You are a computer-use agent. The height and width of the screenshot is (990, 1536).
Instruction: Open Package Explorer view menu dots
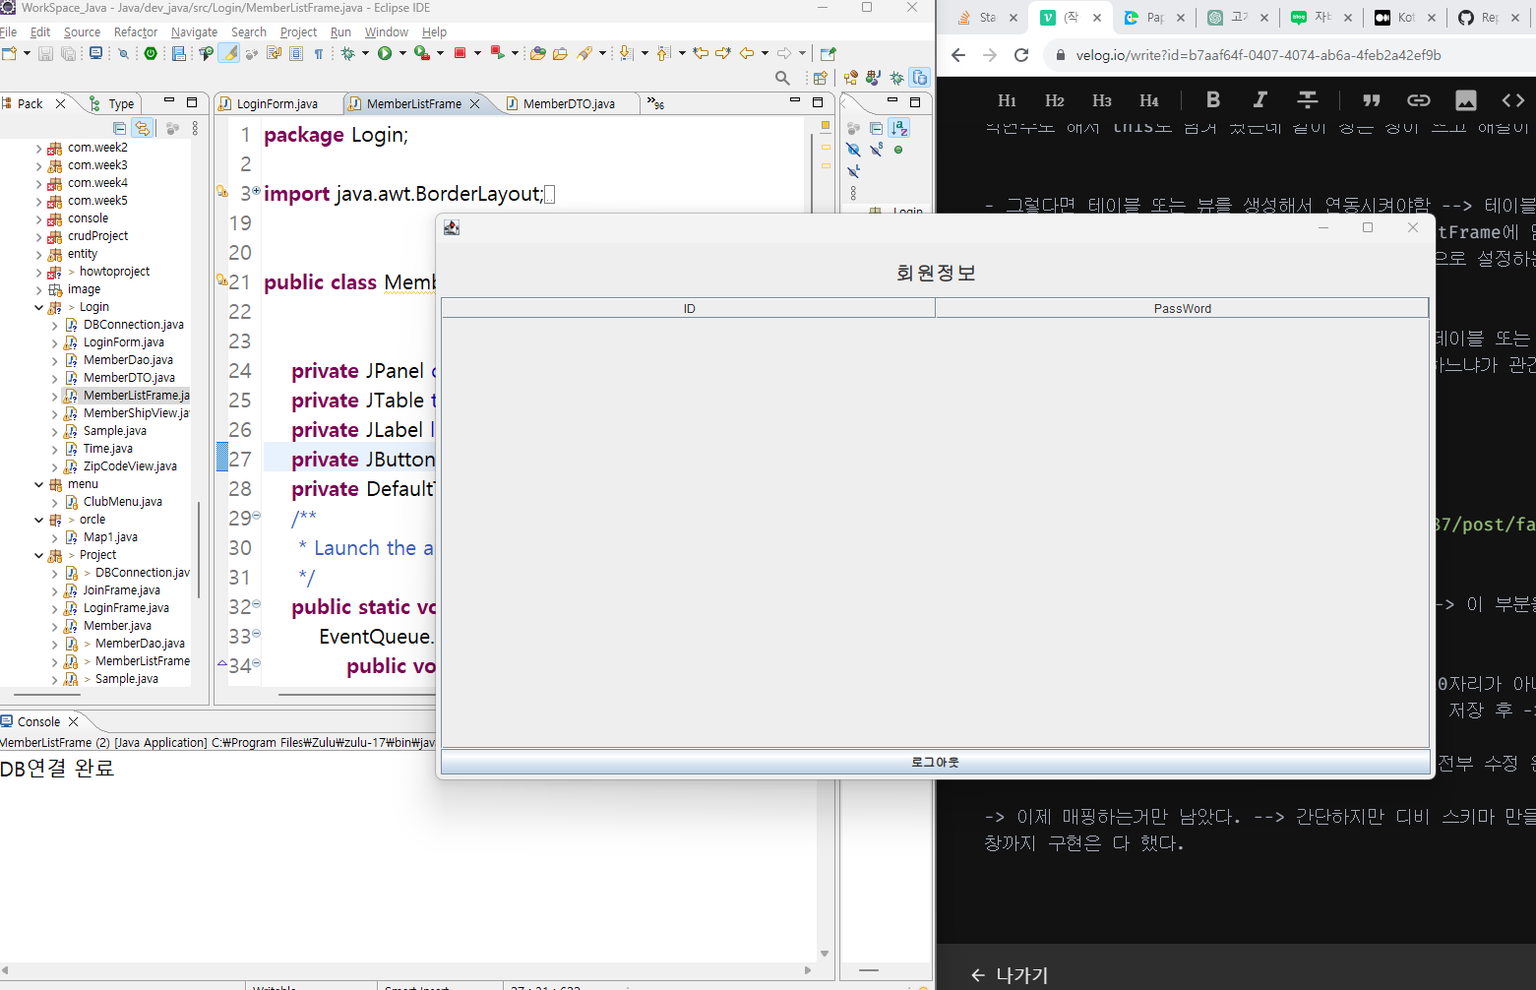click(195, 128)
